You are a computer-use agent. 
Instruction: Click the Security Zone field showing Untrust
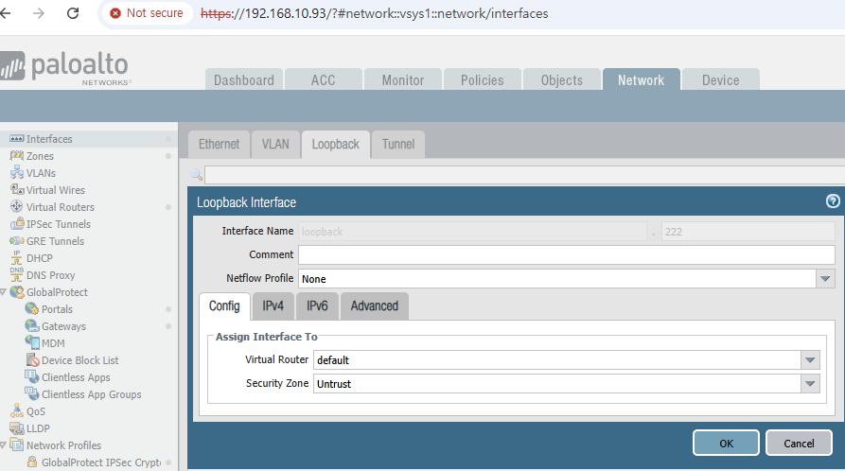pos(557,384)
